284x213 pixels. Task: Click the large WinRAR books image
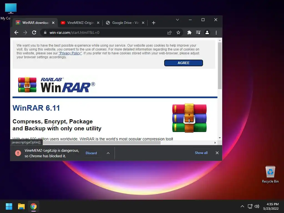(x=189, y=118)
